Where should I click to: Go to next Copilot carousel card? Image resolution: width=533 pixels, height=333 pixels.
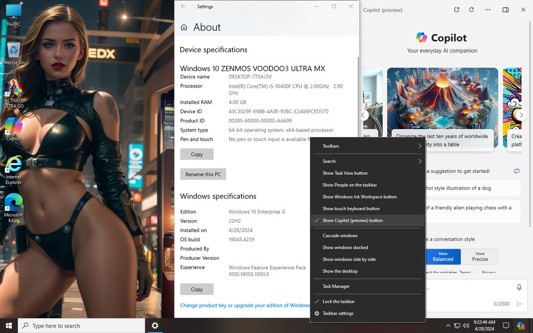521,115
